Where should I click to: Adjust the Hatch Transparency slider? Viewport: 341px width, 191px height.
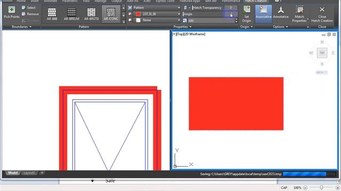(208, 7)
